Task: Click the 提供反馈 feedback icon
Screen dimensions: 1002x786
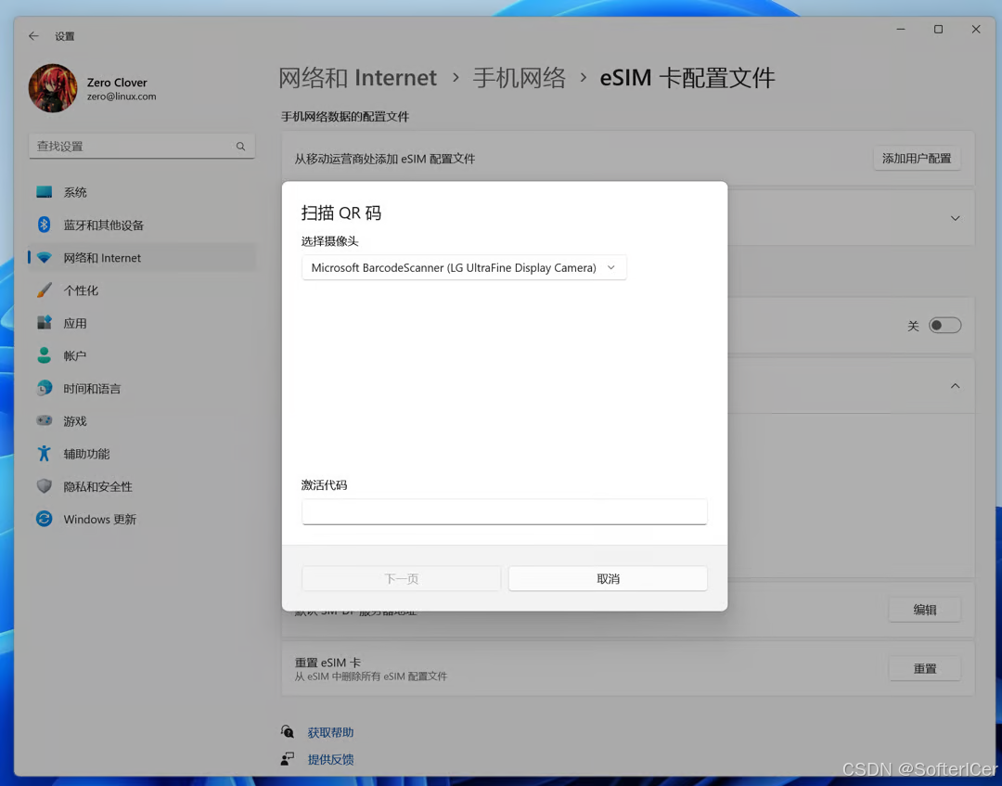Action: (x=288, y=758)
